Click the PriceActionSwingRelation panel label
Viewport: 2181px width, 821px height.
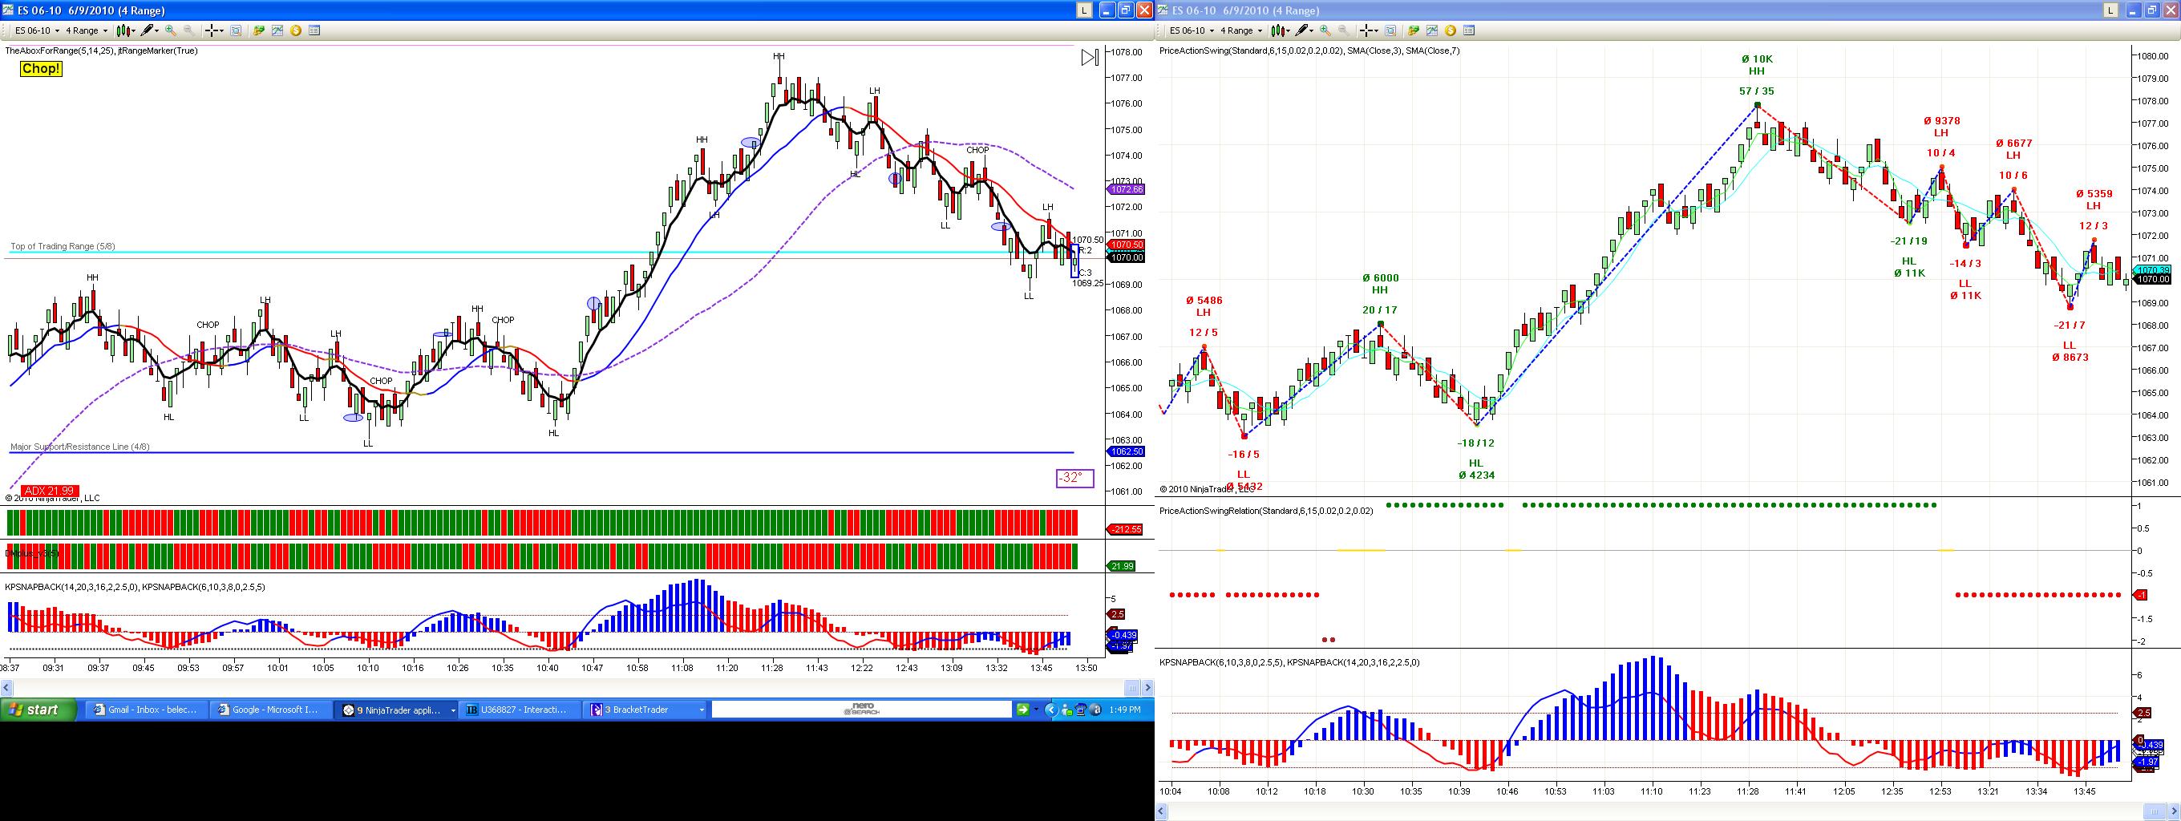click(x=1267, y=512)
